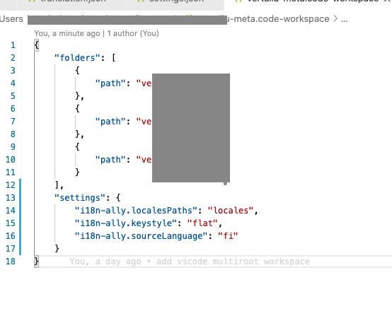
Task: Click the "settings" key on line 13
Action: click(x=80, y=198)
